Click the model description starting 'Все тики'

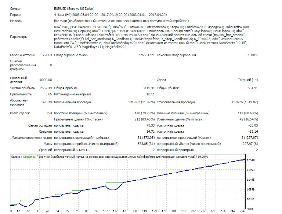pos(121,21)
